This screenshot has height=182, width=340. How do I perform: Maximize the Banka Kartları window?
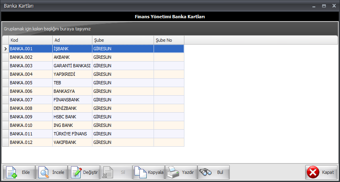(x=324, y=6)
